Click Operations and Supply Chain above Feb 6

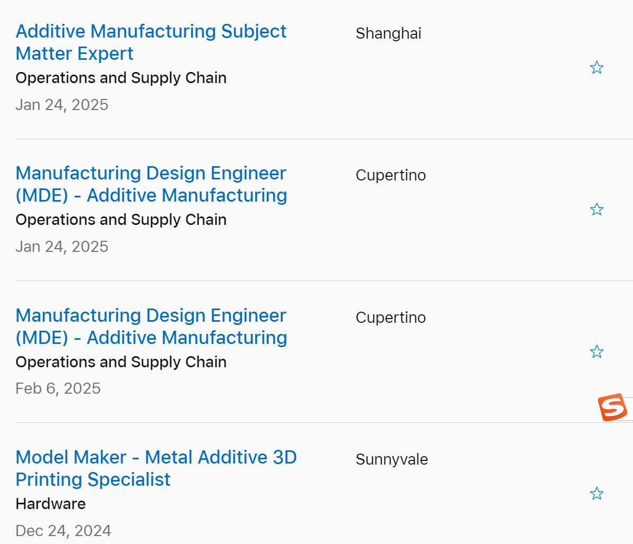pos(121,362)
